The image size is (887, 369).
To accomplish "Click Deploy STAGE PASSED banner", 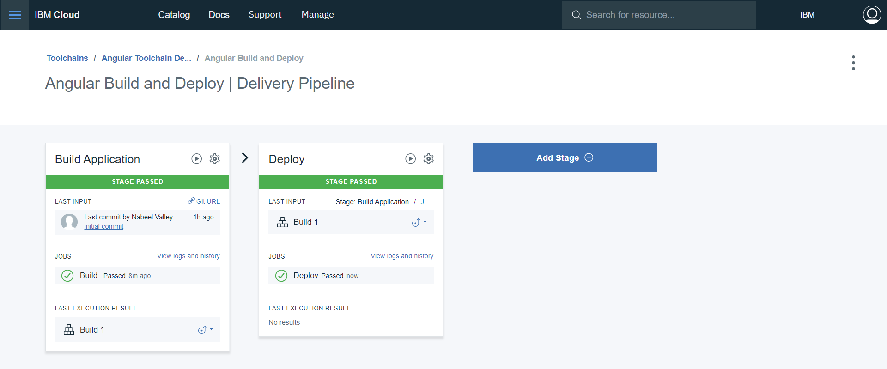I will (351, 181).
